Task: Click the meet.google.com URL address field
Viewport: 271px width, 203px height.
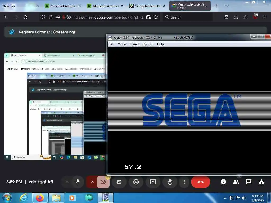Action: click(x=108, y=17)
